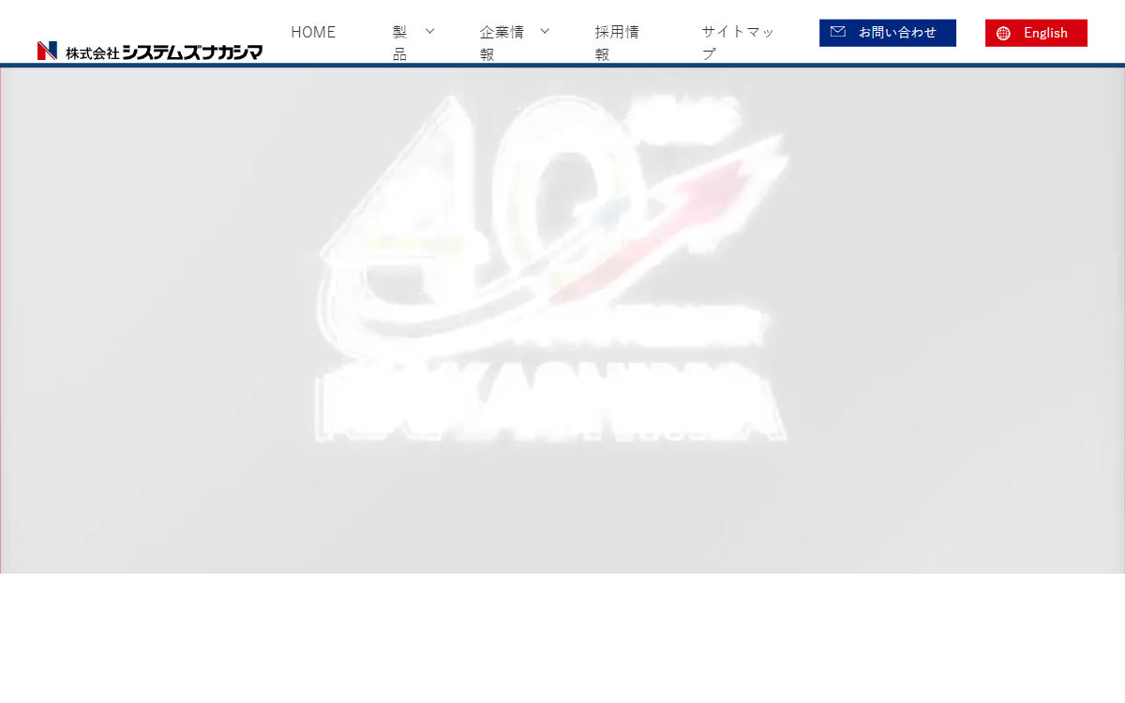This screenshot has height=703, width=1125.
Task: Click the 40th anniversary Nakashima banner video
Action: [562, 320]
